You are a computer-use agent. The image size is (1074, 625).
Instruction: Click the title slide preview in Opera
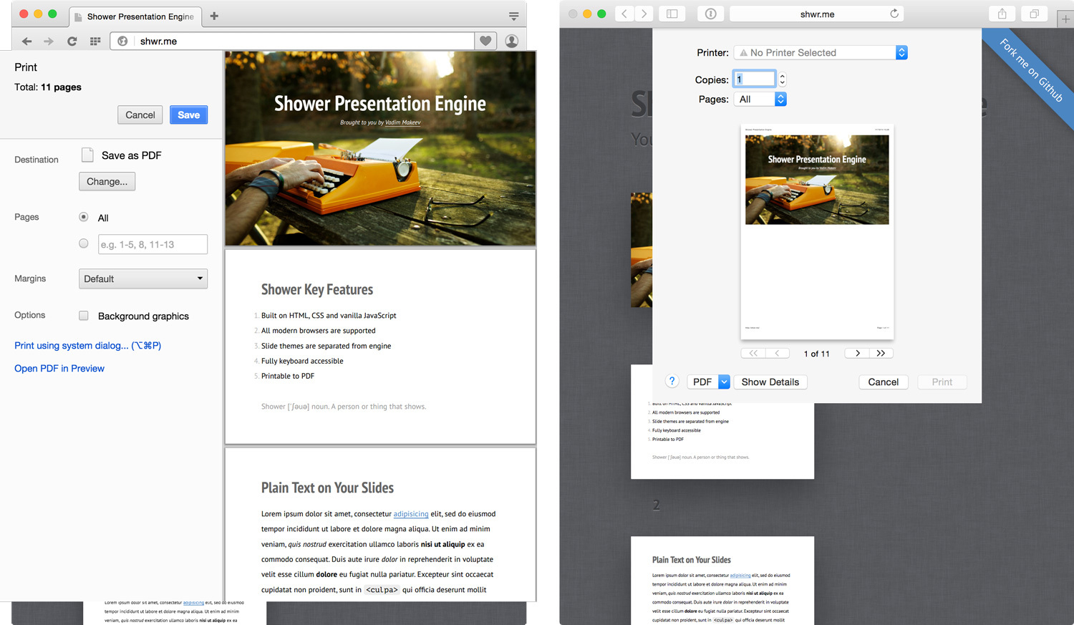point(380,148)
